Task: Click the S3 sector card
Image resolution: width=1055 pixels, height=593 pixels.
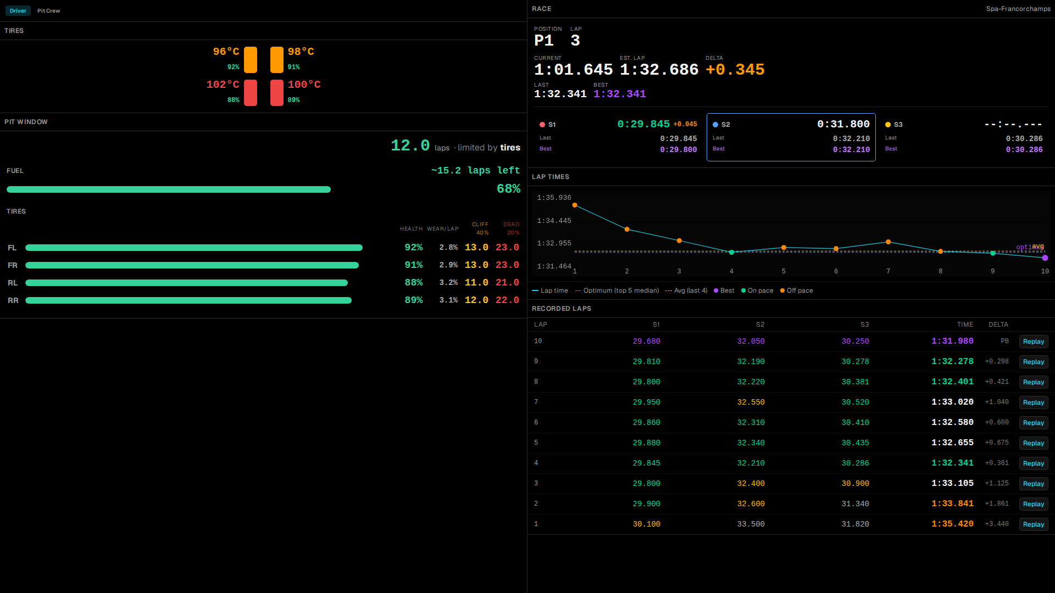Action: click(964, 137)
